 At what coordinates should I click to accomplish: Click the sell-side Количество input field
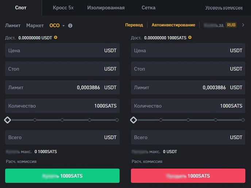tap(175, 106)
